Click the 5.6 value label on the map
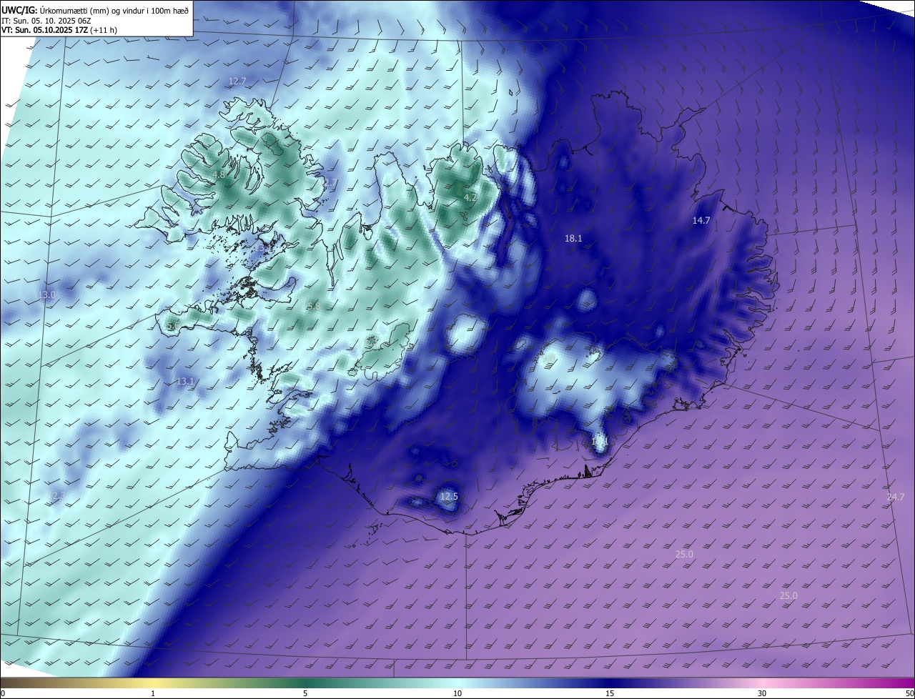 tap(172, 326)
